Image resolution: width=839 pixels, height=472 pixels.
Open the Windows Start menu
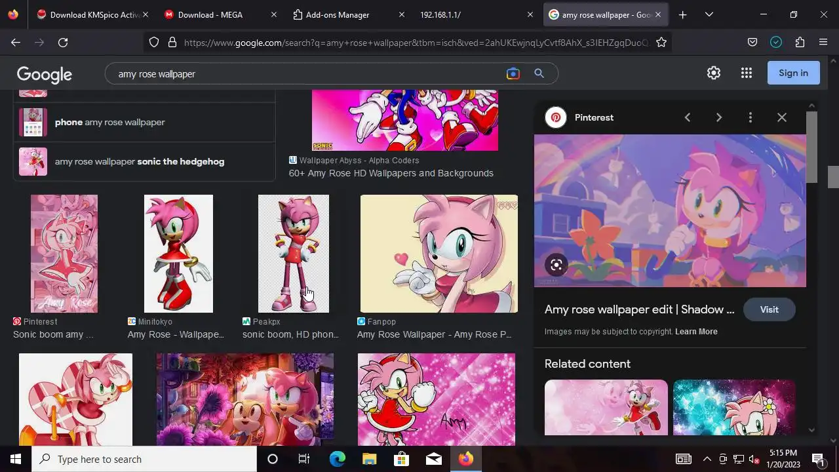tap(16, 459)
